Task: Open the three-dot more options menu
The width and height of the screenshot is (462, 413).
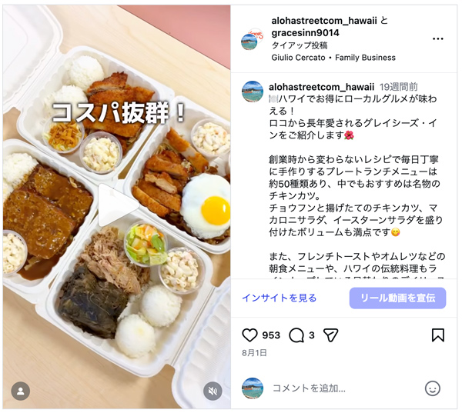Action: pyautogui.click(x=438, y=39)
